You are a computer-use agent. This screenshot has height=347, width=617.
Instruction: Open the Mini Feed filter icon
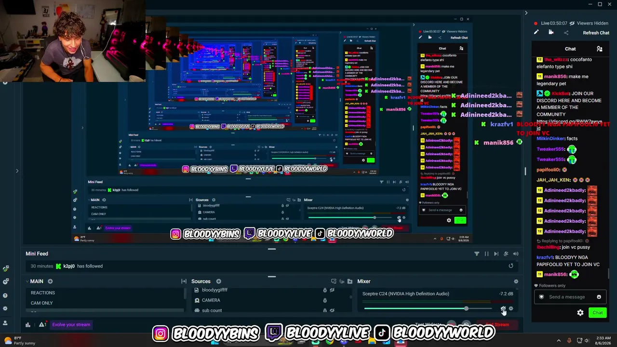(x=476, y=254)
